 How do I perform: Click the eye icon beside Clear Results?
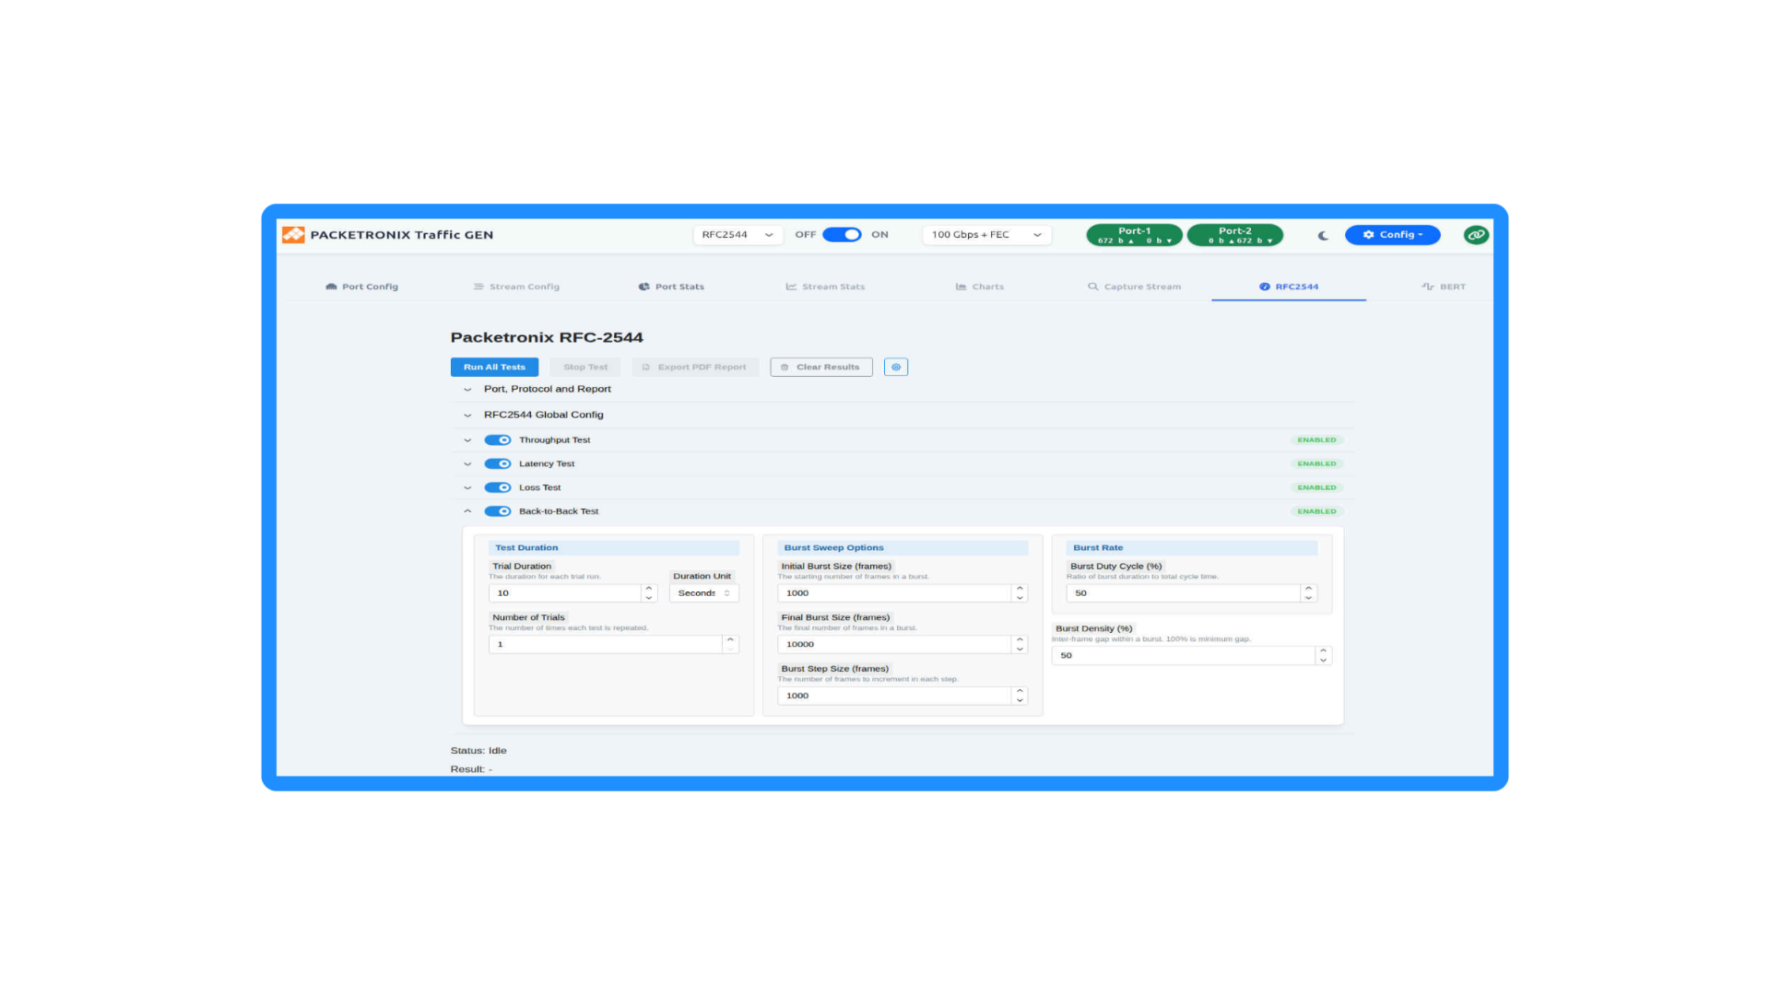click(896, 367)
